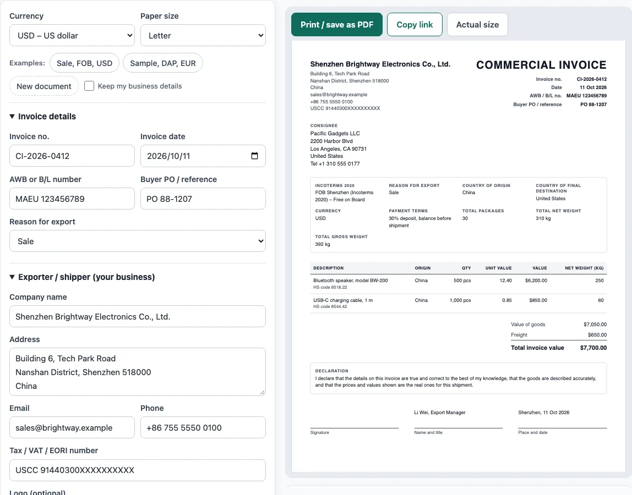Screen dimensions: 632x495
Task: Click the New document button
Action: point(44,86)
